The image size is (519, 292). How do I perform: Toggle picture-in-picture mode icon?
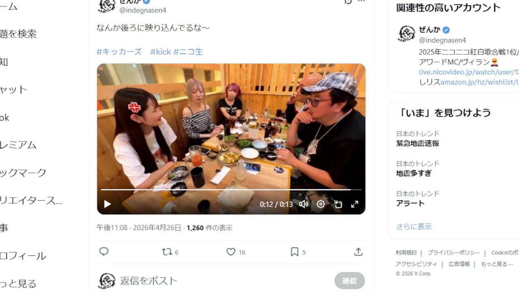coord(338,204)
